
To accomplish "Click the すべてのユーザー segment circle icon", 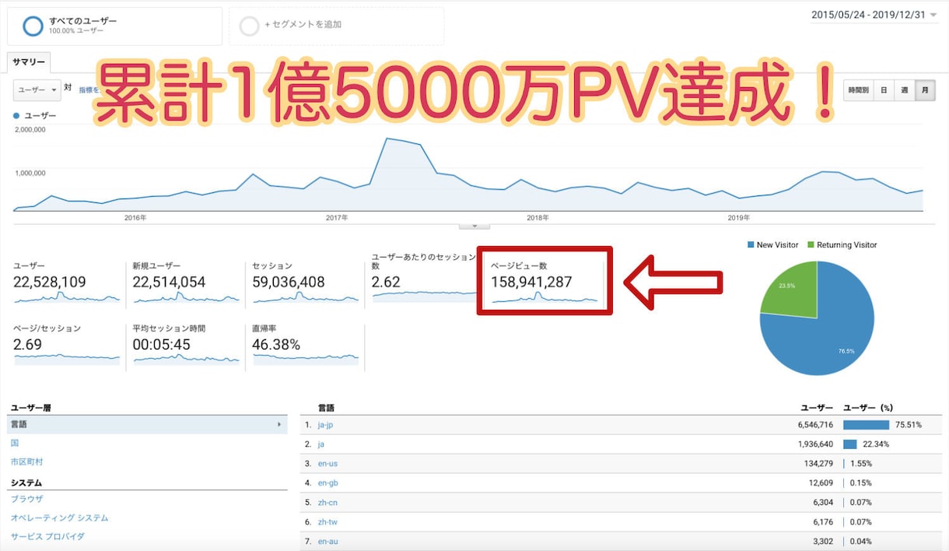I will 33,26.
